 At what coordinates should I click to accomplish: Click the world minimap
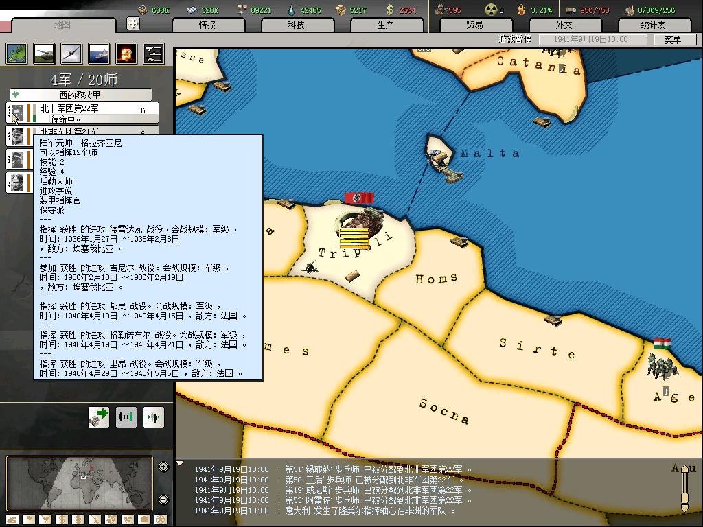pos(81,483)
